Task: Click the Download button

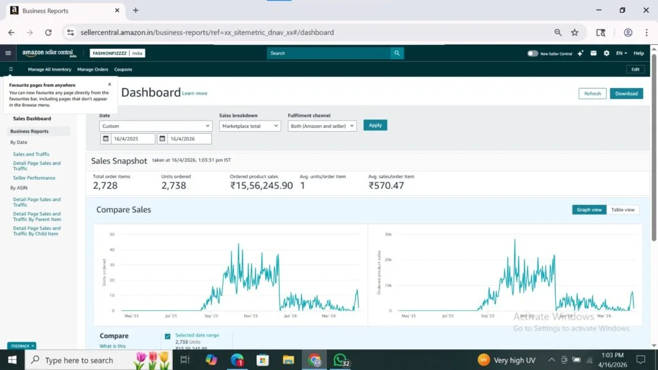Action: (627, 94)
